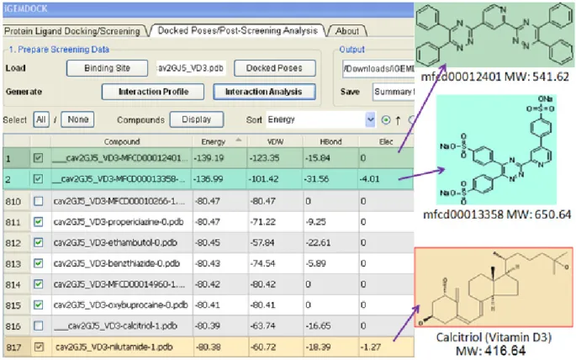Screen dimensions: 576x360
Task: Generate the Interaction Profile
Action: click(x=153, y=92)
